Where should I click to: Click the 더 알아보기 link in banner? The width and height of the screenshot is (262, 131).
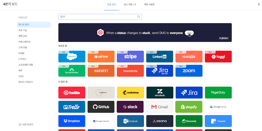[224, 38]
